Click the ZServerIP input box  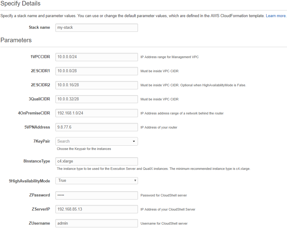(x=97, y=209)
